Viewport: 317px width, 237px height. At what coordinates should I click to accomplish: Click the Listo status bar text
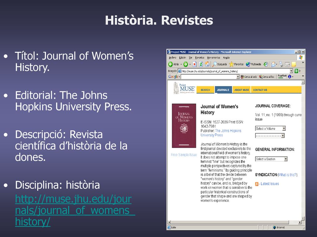pyautogui.click(x=173, y=227)
